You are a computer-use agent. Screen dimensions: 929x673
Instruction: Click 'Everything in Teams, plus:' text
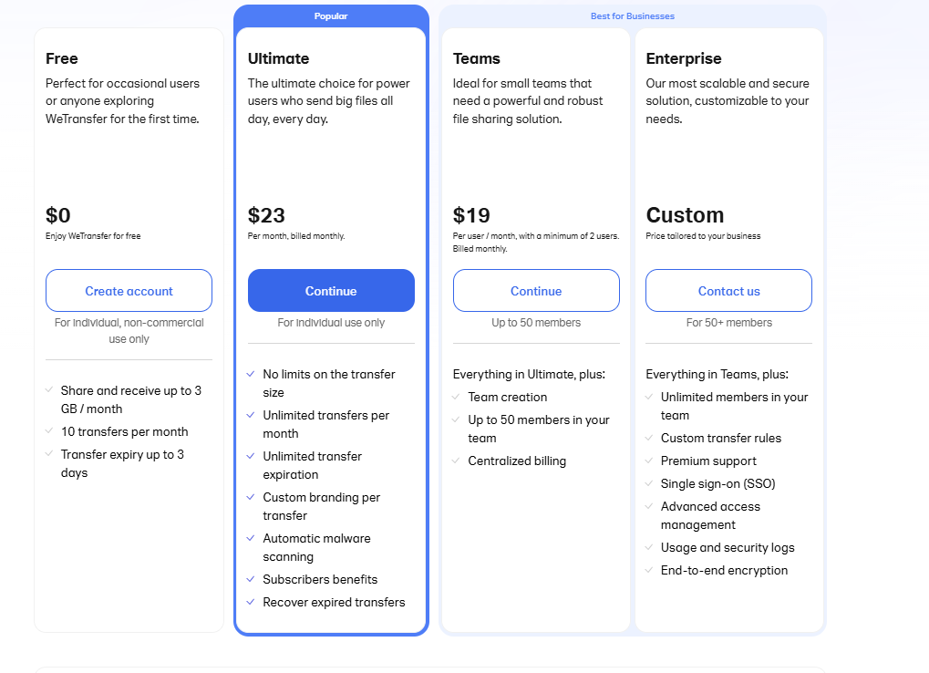tap(717, 375)
